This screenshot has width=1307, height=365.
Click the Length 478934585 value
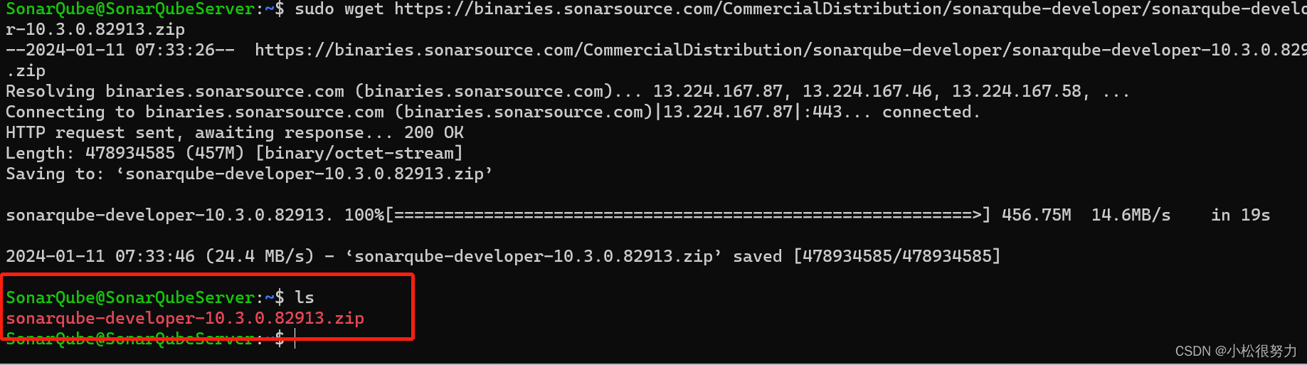130,154
